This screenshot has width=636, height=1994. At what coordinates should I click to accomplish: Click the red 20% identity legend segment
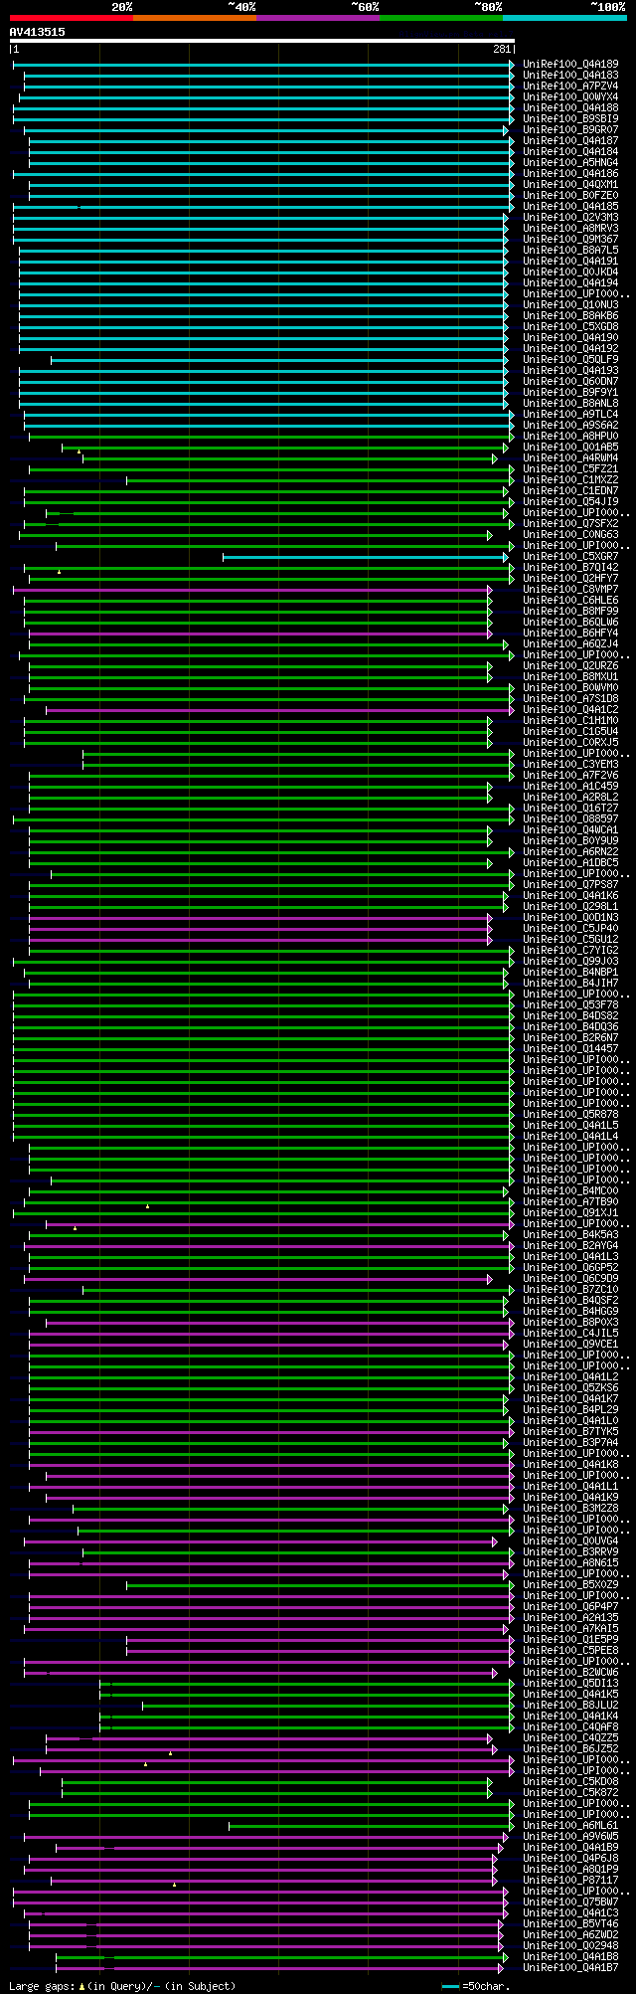tap(72, 17)
